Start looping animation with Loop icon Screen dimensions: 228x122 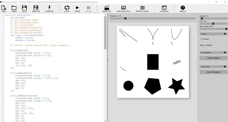[67, 8]
